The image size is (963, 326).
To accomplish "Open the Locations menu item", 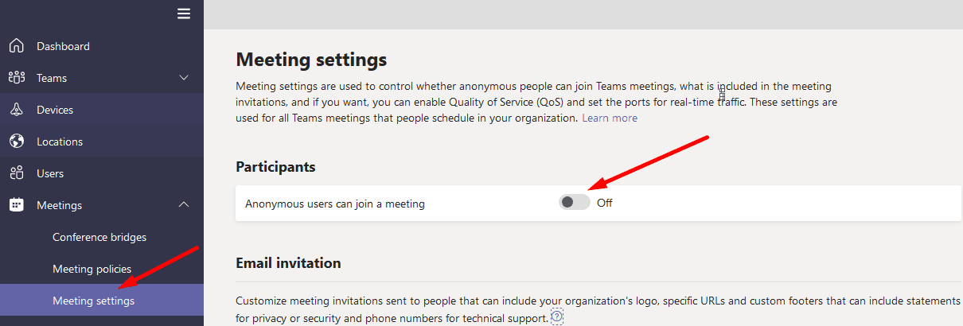I will coord(60,142).
